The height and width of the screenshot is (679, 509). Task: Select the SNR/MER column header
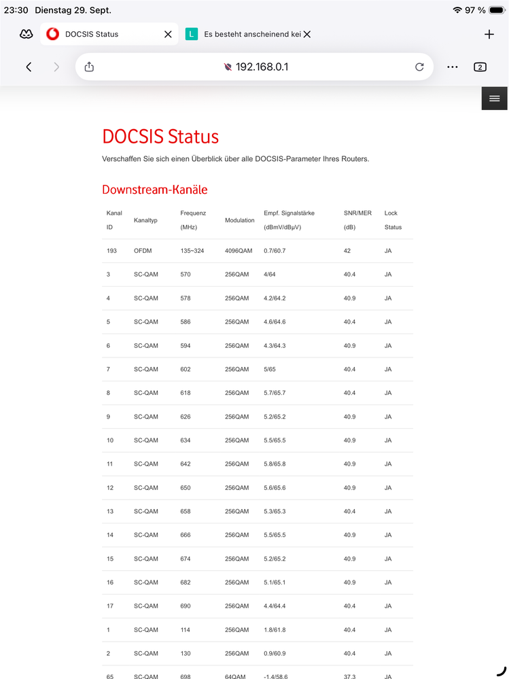tap(357, 220)
